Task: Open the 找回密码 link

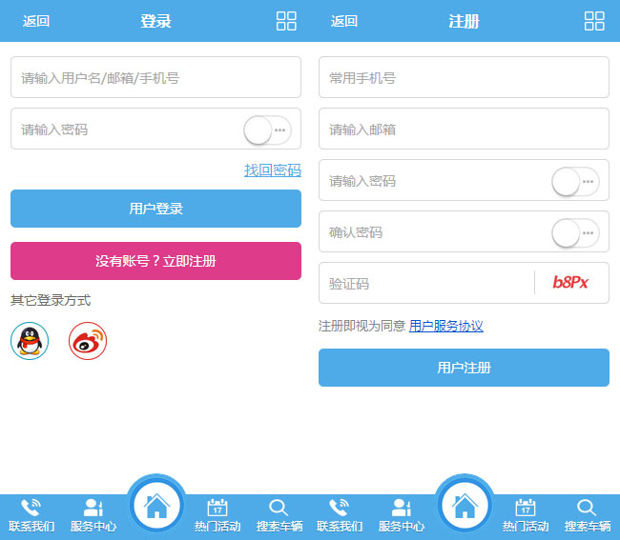Action: click(272, 170)
